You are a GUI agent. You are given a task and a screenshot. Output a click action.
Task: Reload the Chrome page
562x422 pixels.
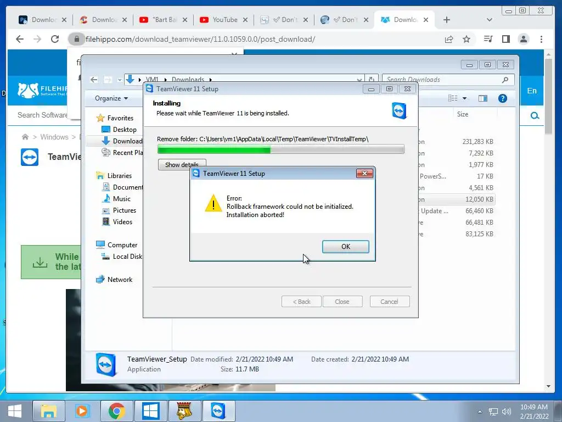55,39
